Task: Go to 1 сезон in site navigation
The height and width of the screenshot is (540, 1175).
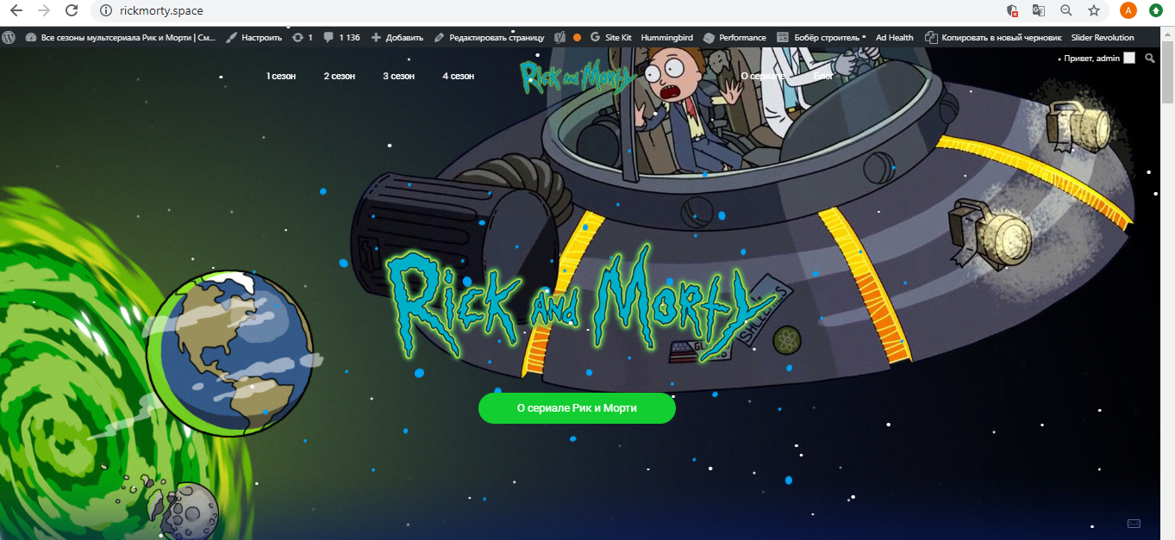Action: click(281, 76)
